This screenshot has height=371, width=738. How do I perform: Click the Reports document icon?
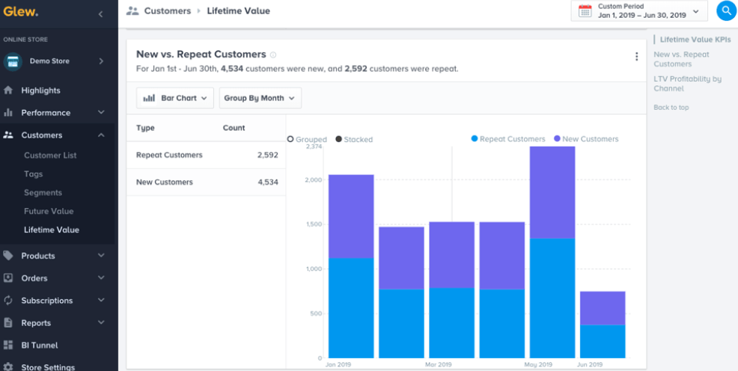click(8, 322)
